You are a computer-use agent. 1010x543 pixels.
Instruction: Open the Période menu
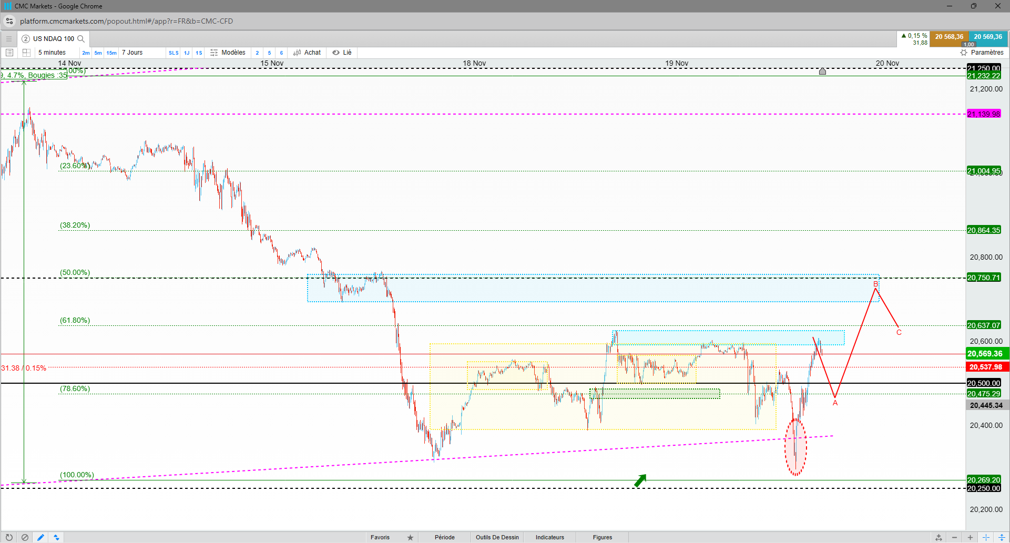(x=445, y=537)
